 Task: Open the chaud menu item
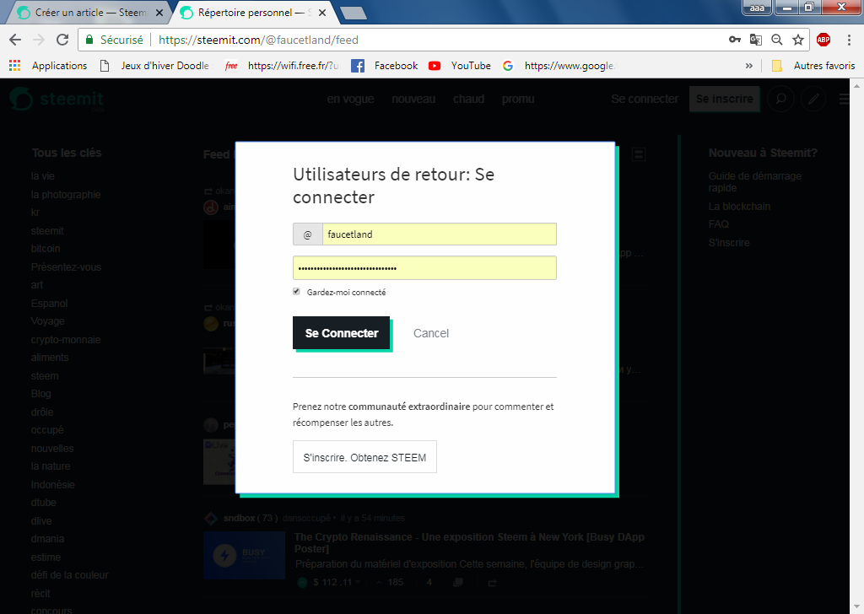[x=469, y=100]
